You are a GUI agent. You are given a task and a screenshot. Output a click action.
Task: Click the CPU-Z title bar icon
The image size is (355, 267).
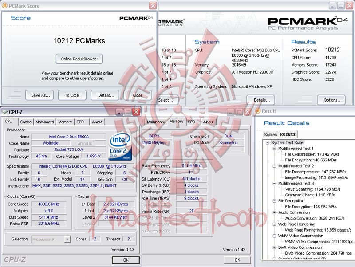(4, 112)
